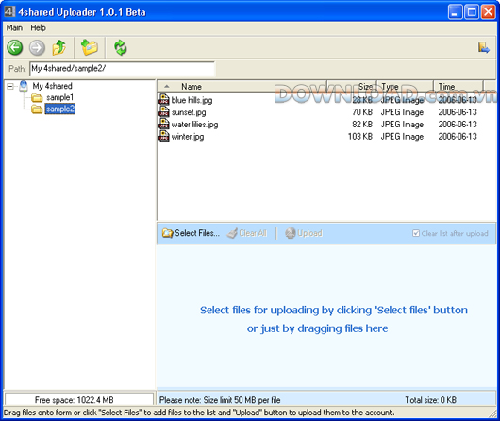This screenshot has width=500, height=421.
Task: Click the Select Files... button
Action: 191,233
